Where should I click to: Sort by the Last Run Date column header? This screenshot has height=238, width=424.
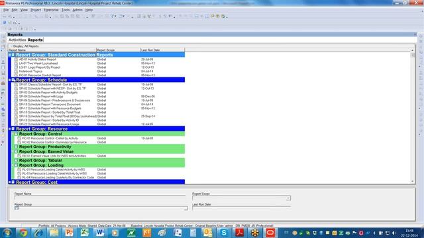162,50
